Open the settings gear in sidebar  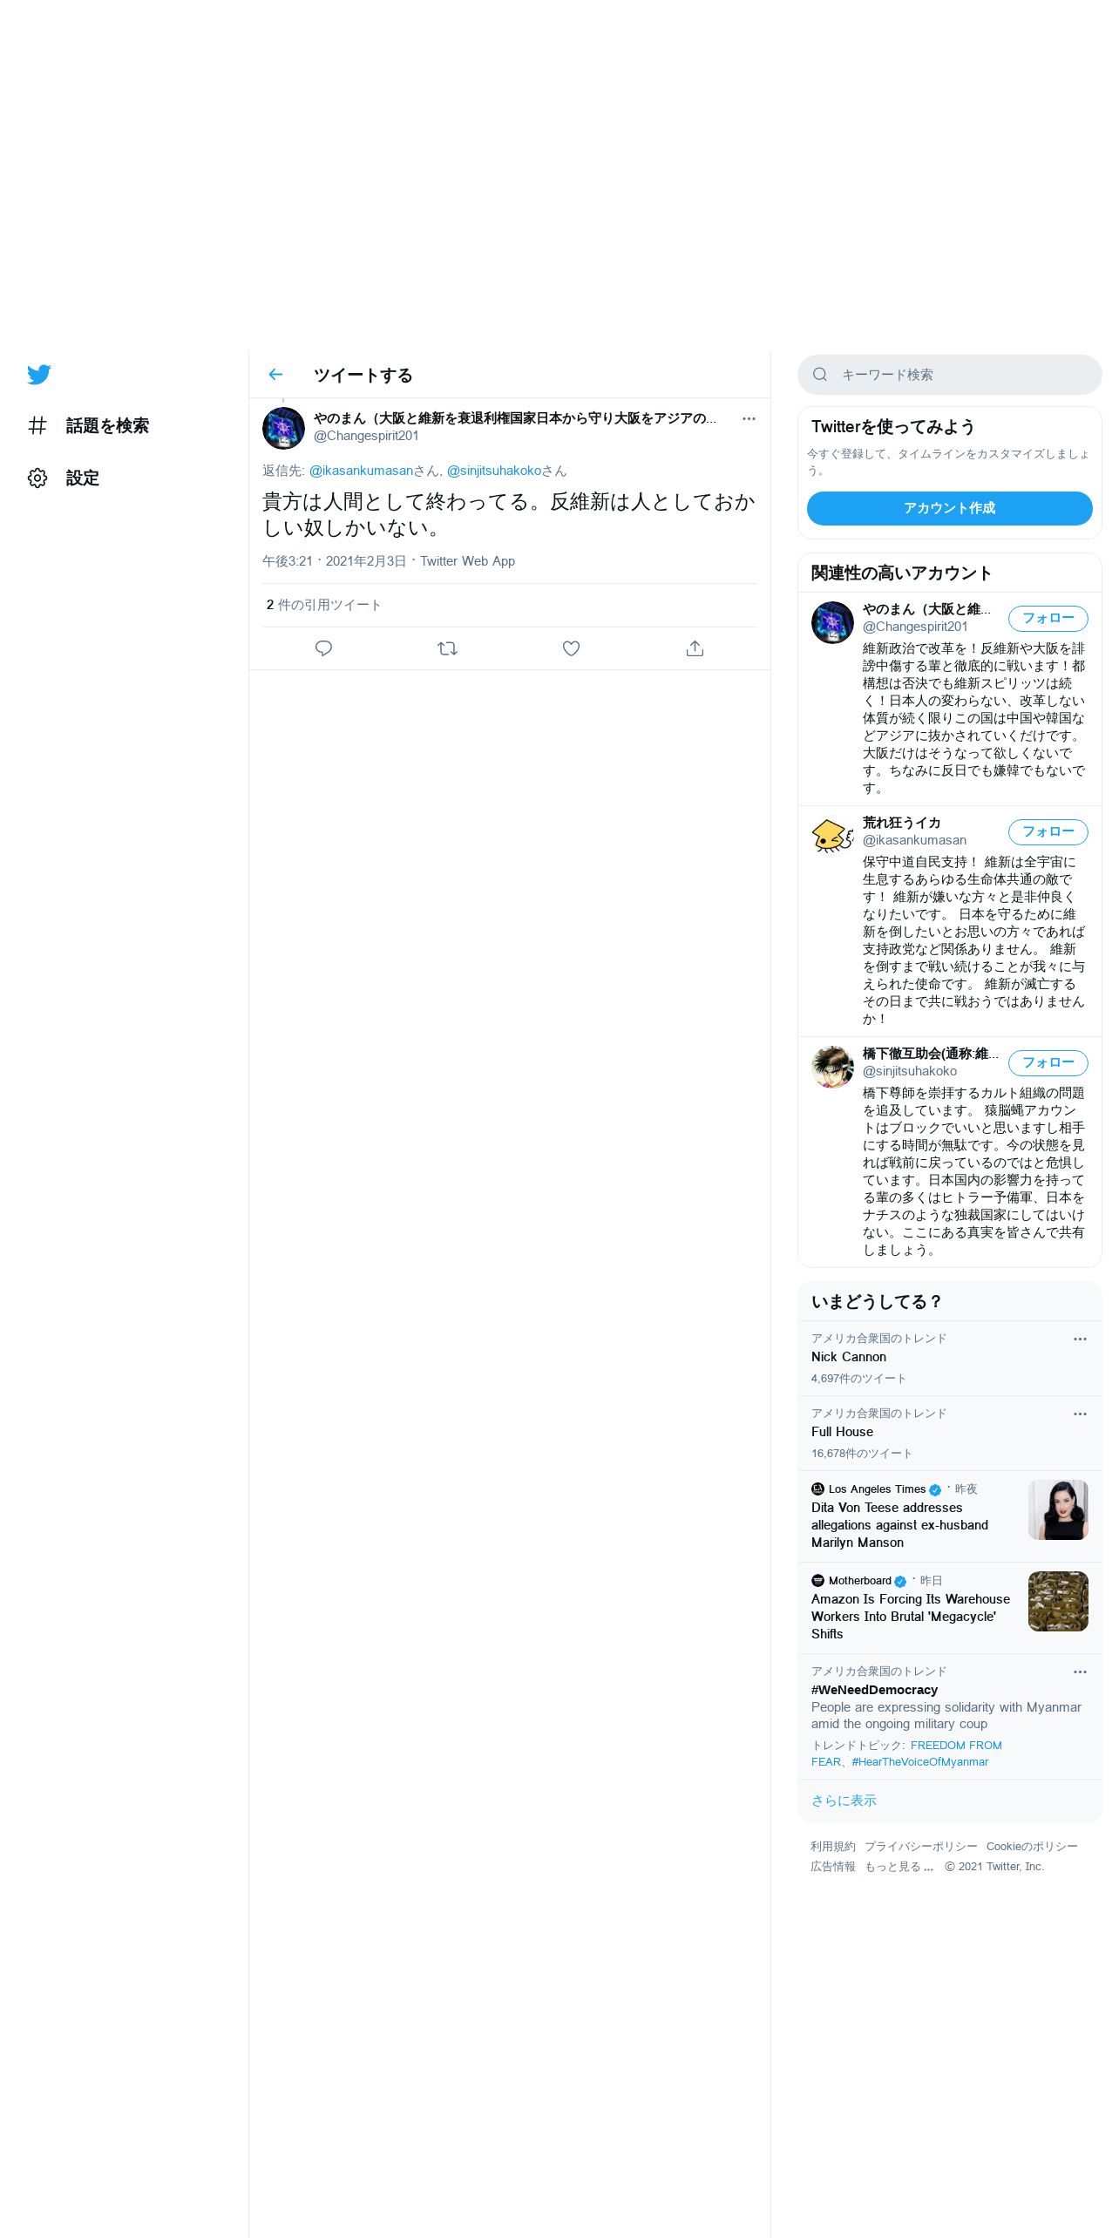pyautogui.click(x=37, y=478)
